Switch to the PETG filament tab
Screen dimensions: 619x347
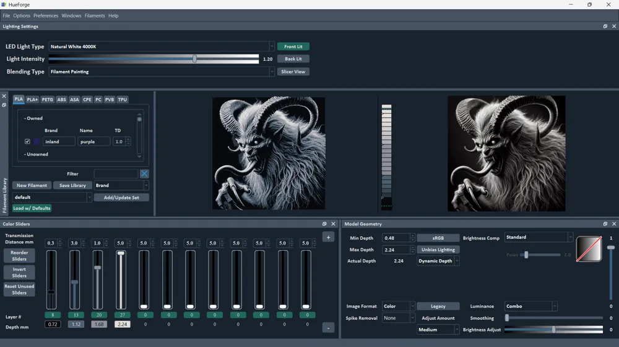pos(48,99)
